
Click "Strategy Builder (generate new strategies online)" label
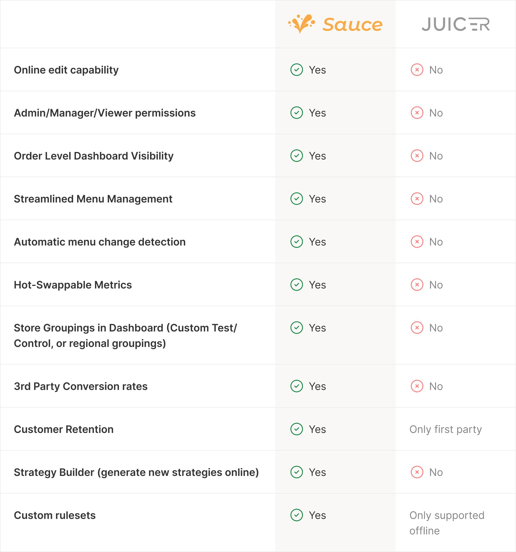coord(136,472)
